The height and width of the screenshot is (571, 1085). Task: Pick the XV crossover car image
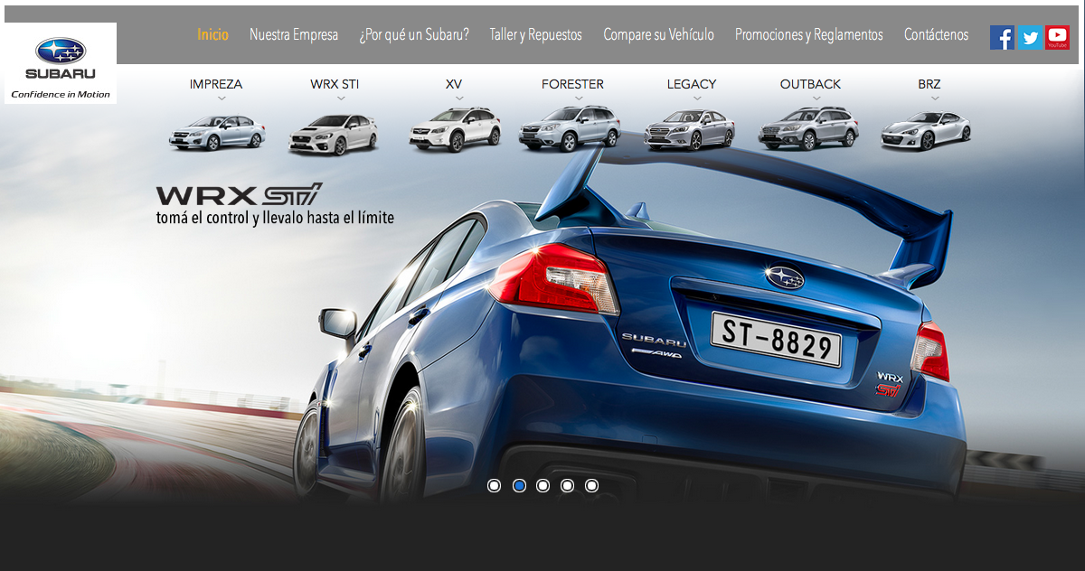point(454,129)
